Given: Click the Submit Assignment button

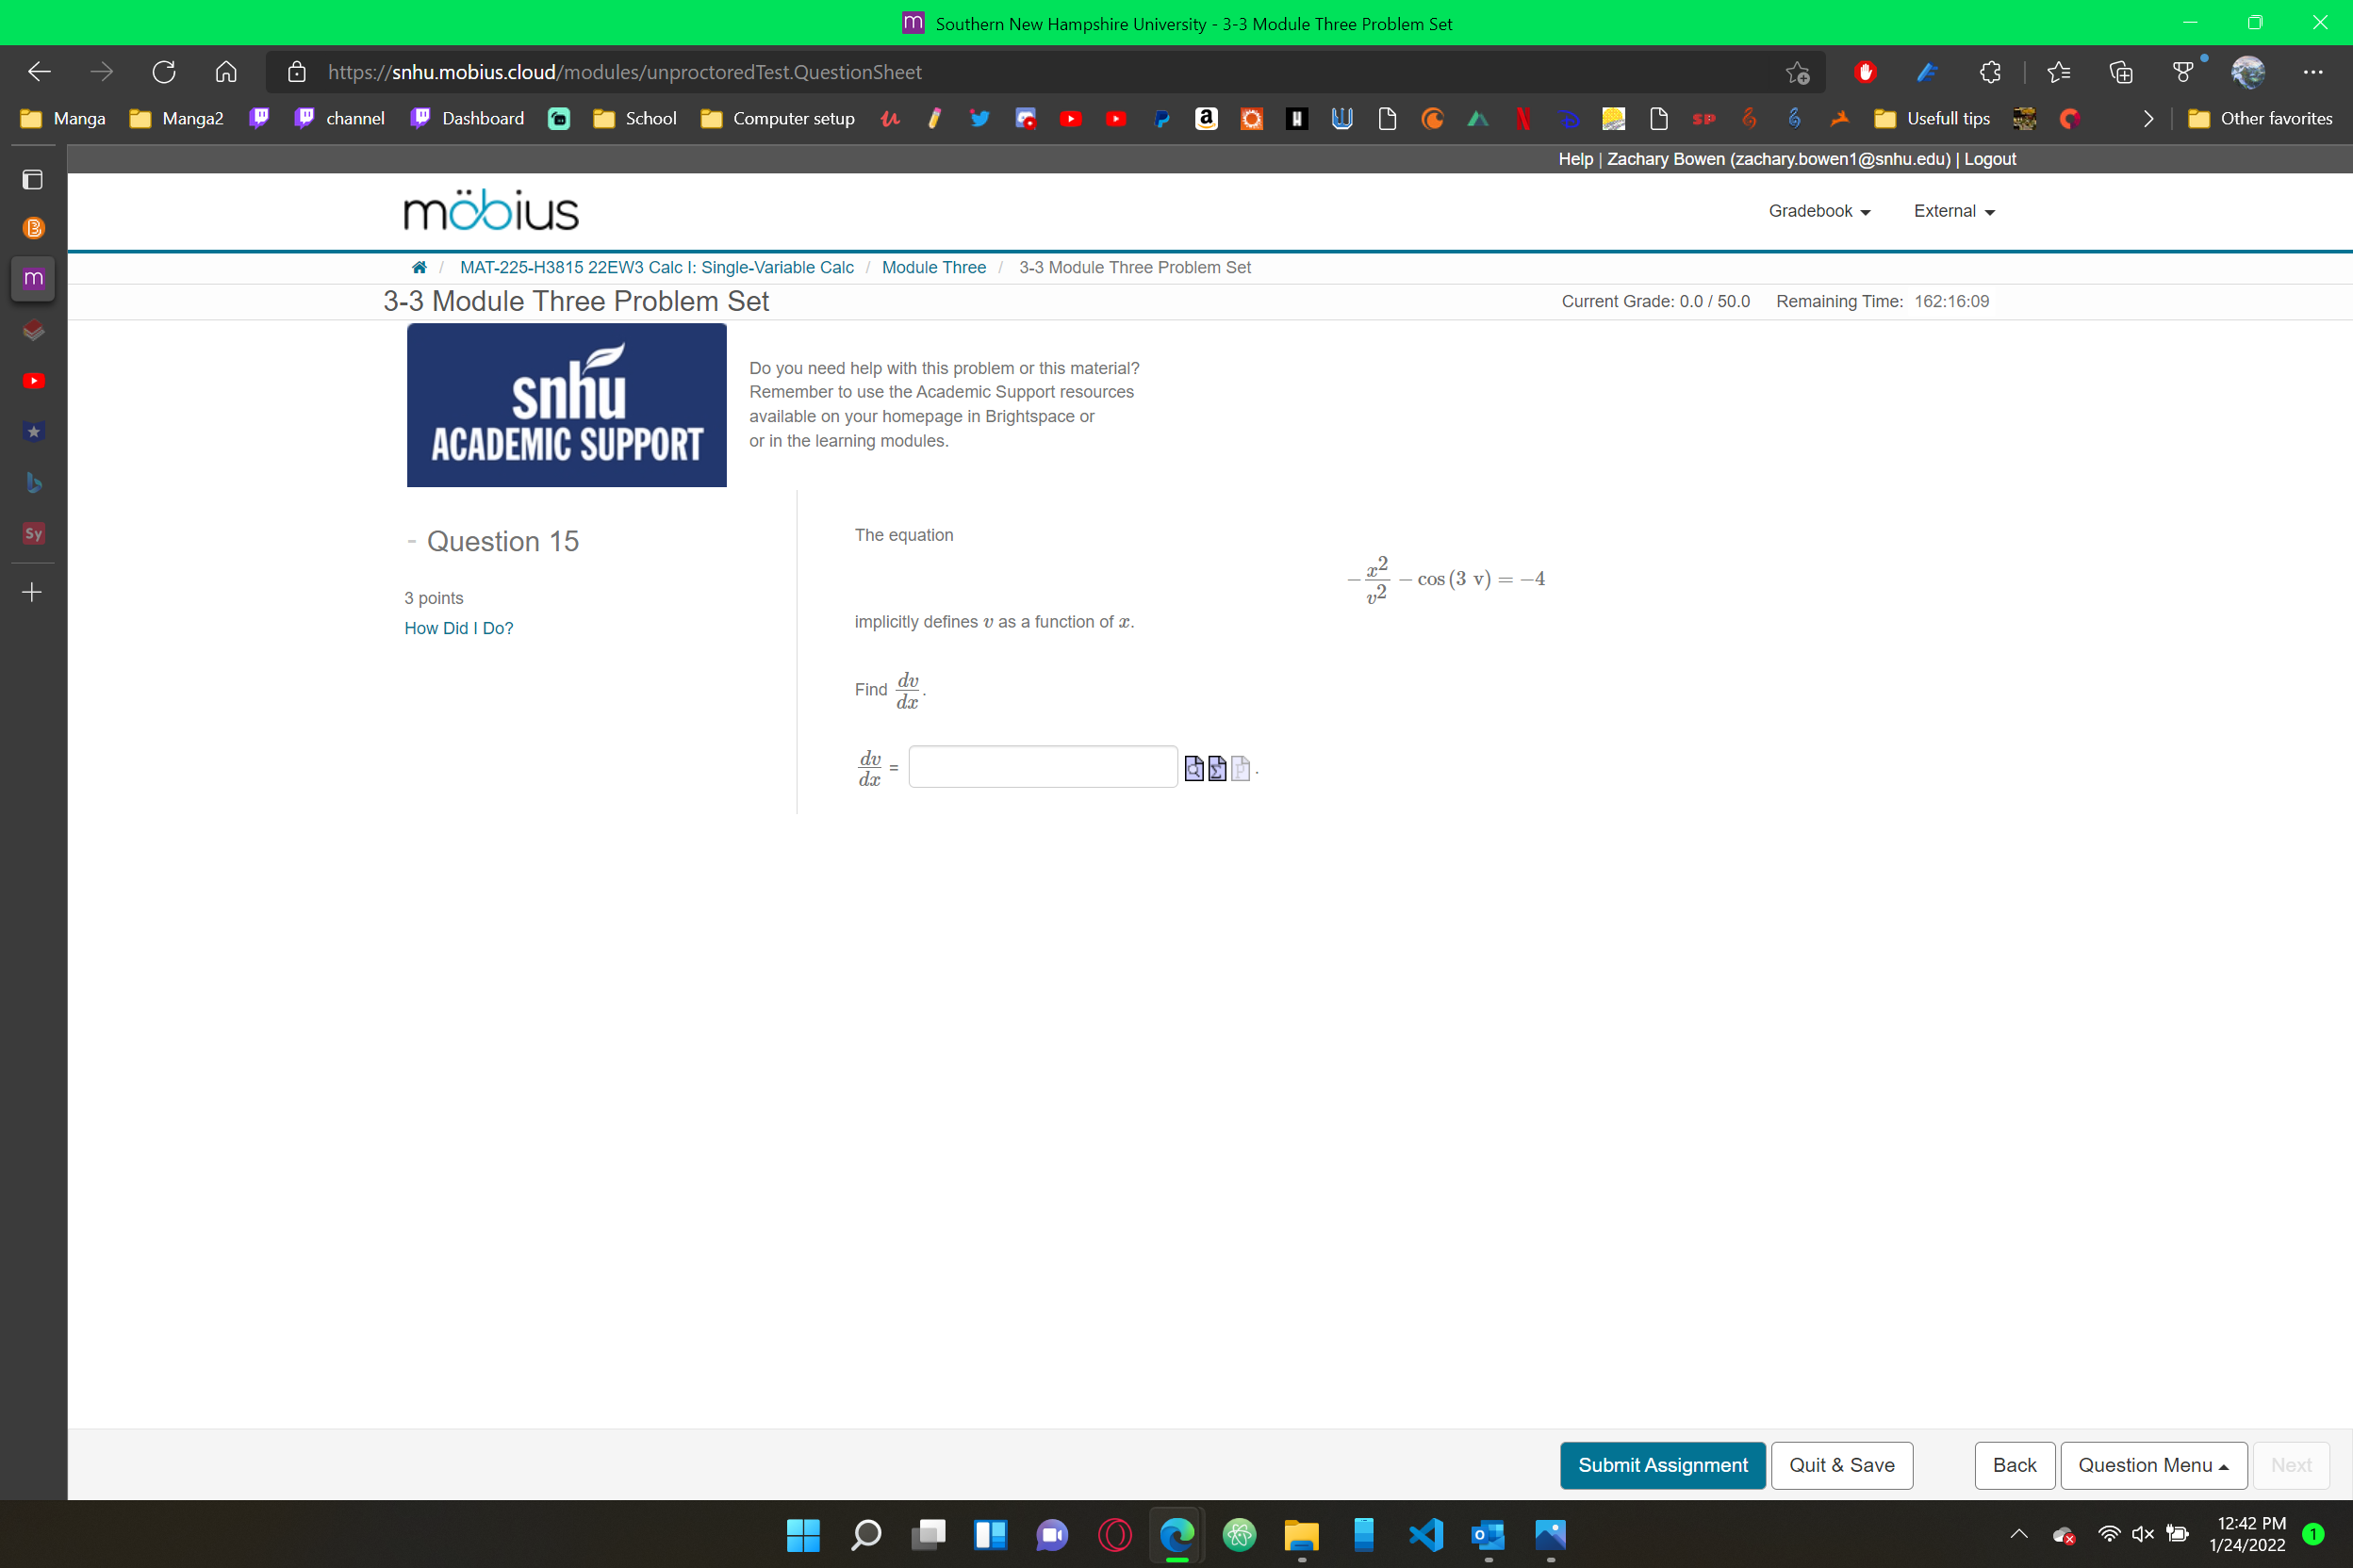Looking at the screenshot, I should 1662,1465.
